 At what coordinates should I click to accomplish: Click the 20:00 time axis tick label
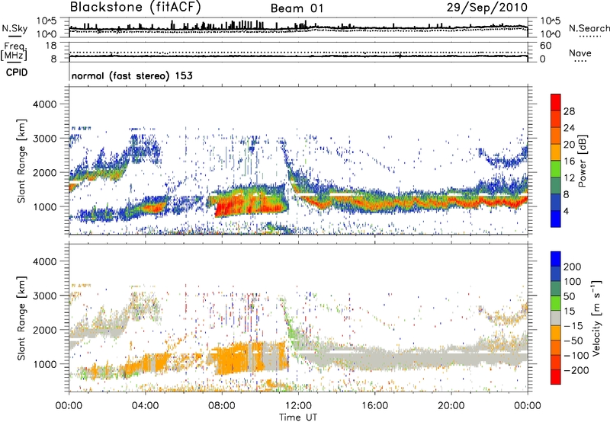451,406
